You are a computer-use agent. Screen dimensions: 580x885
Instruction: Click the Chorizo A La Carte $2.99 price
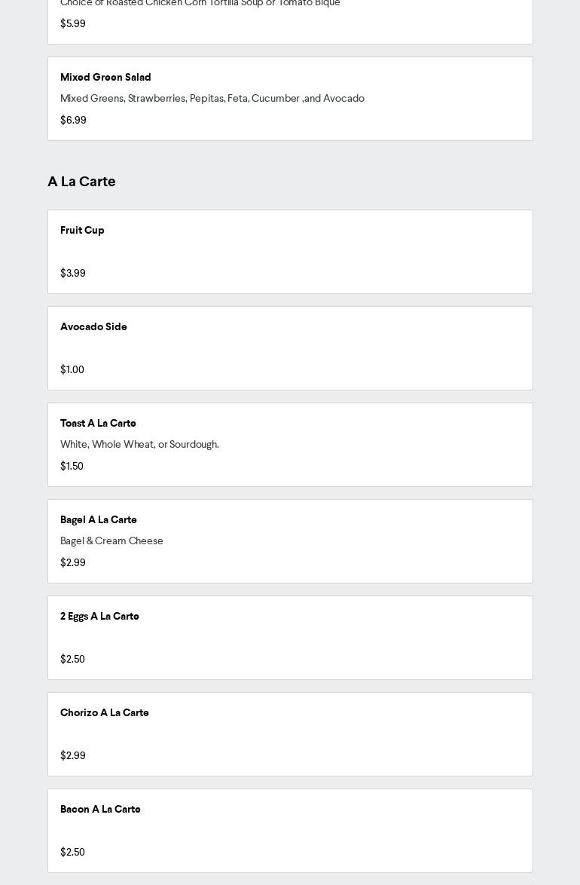(x=73, y=755)
